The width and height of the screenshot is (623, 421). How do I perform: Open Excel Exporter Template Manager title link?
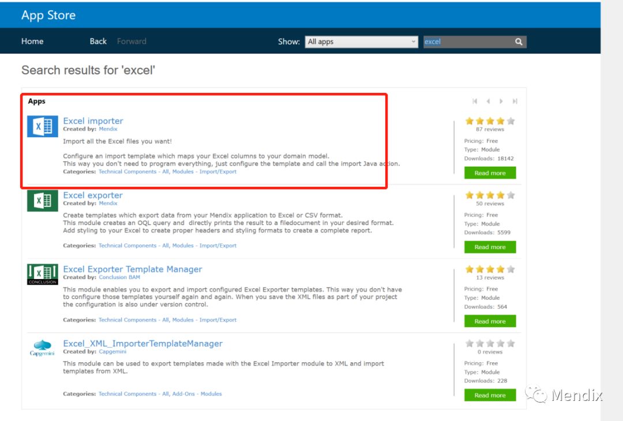click(x=133, y=269)
